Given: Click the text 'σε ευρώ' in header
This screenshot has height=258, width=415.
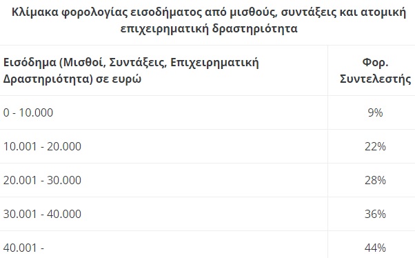Looking at the screenshot, I should pos(119,79).
